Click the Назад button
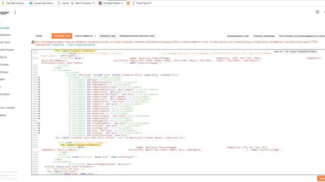 [x=39, y=36]
